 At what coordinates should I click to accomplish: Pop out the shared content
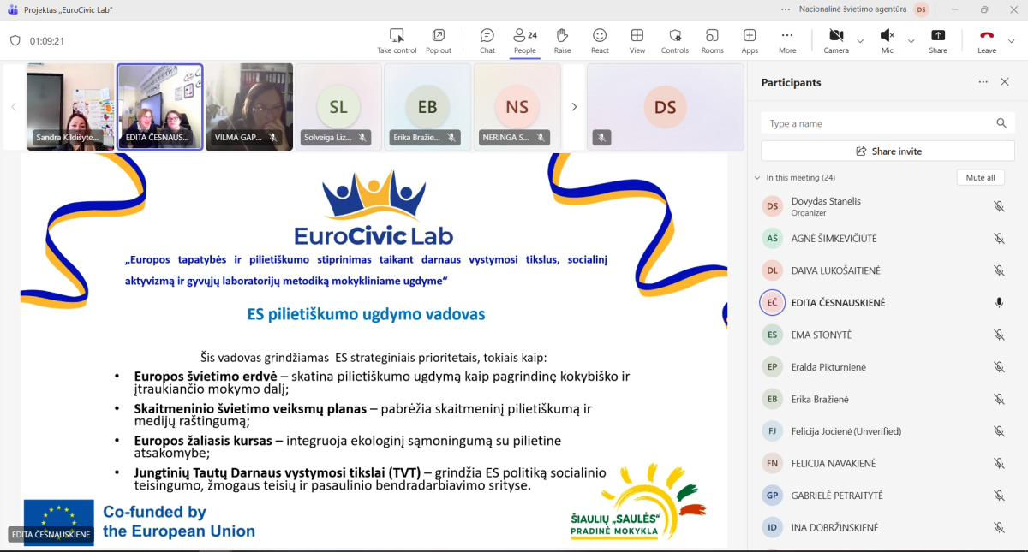click(439, 40)
